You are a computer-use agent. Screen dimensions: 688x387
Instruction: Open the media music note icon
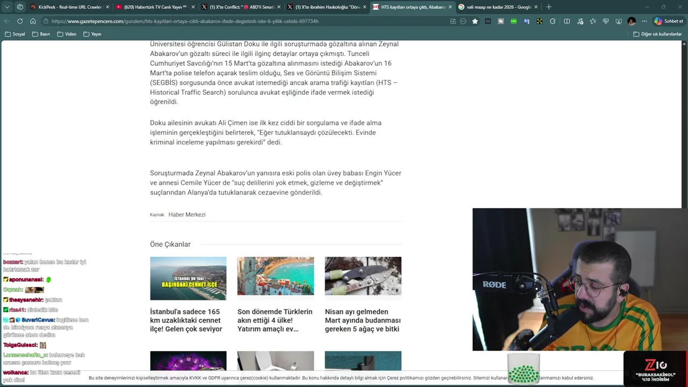click(x=580, y=21)
